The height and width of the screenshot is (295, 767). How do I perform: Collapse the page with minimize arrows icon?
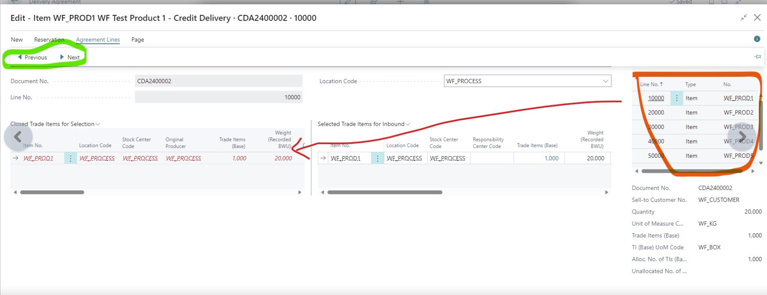(x=743, y=18)
